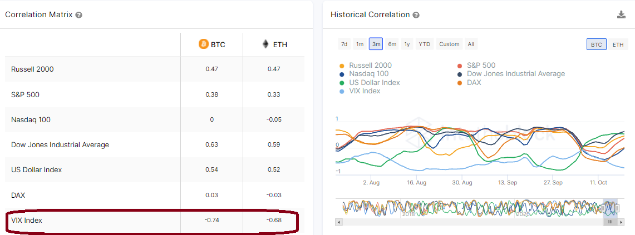
Task: Click the Nasdaq 100 BTC value 0
Action: 212,120
